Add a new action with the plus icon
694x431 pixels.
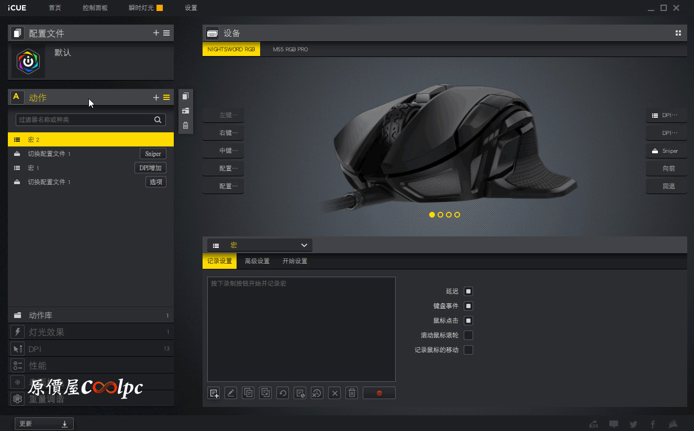[156, 97]
